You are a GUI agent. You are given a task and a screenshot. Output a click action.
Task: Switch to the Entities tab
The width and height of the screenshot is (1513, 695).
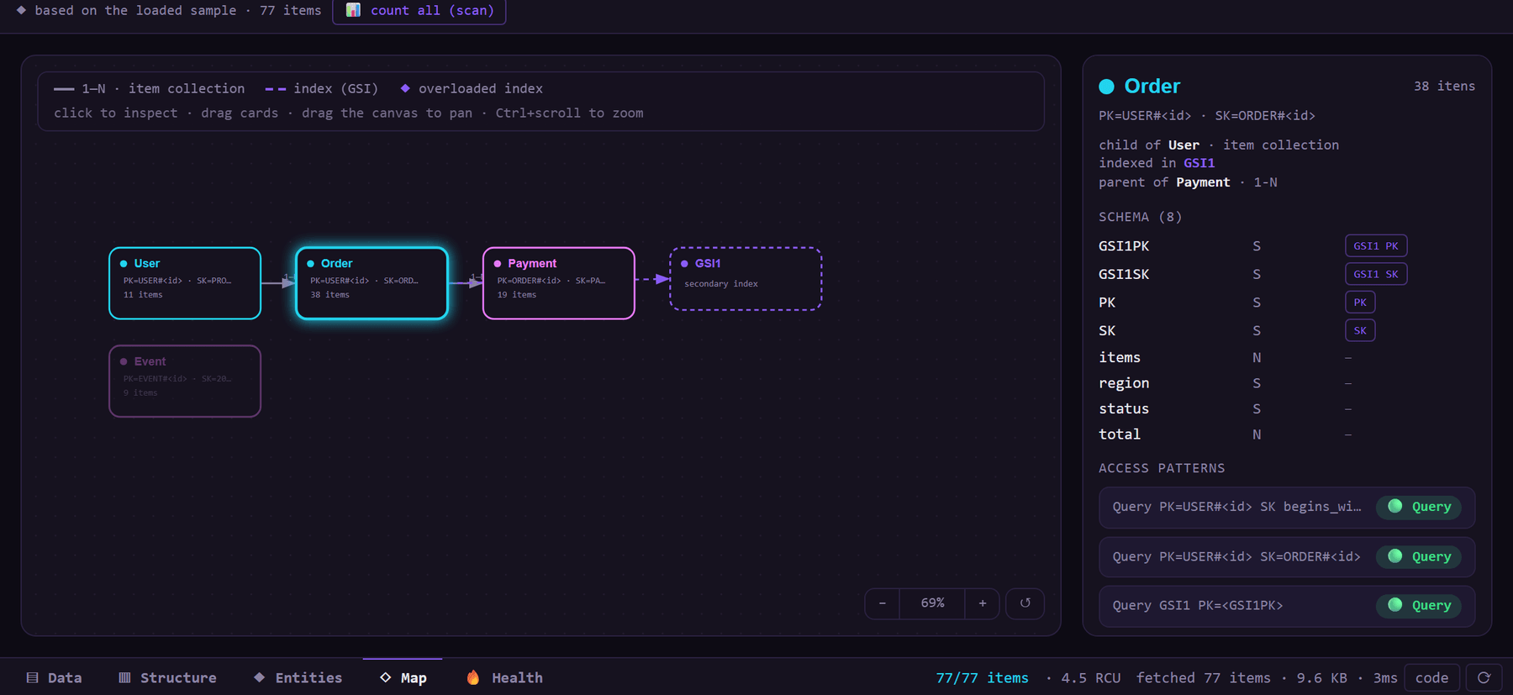point(298,677)
